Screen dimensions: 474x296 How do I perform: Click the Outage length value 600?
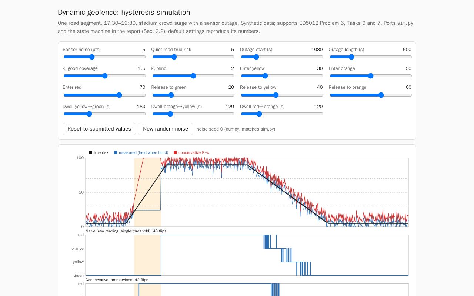pos(407,50)
